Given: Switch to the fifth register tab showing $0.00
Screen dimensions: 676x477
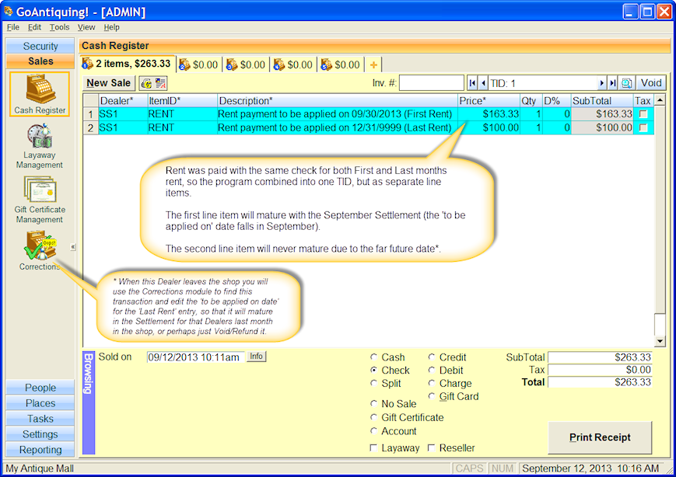Looking at the screenshot, I should (341, 64).
